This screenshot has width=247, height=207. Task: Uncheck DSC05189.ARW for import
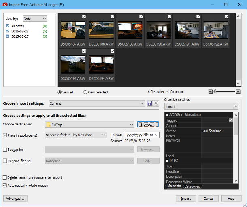141,17
